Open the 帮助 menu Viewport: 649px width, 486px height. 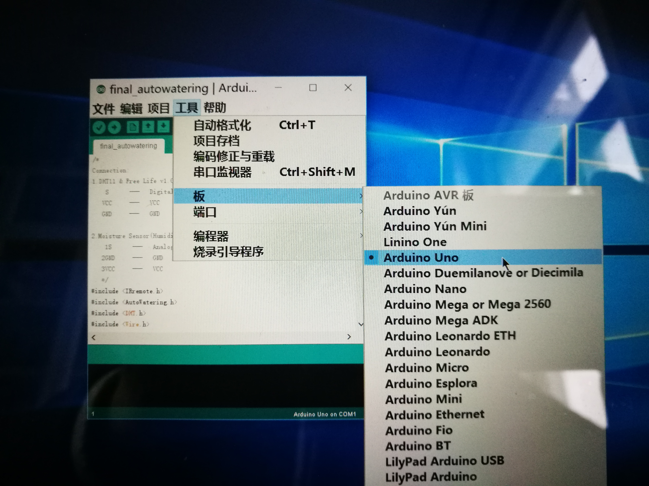coord(215,107)
